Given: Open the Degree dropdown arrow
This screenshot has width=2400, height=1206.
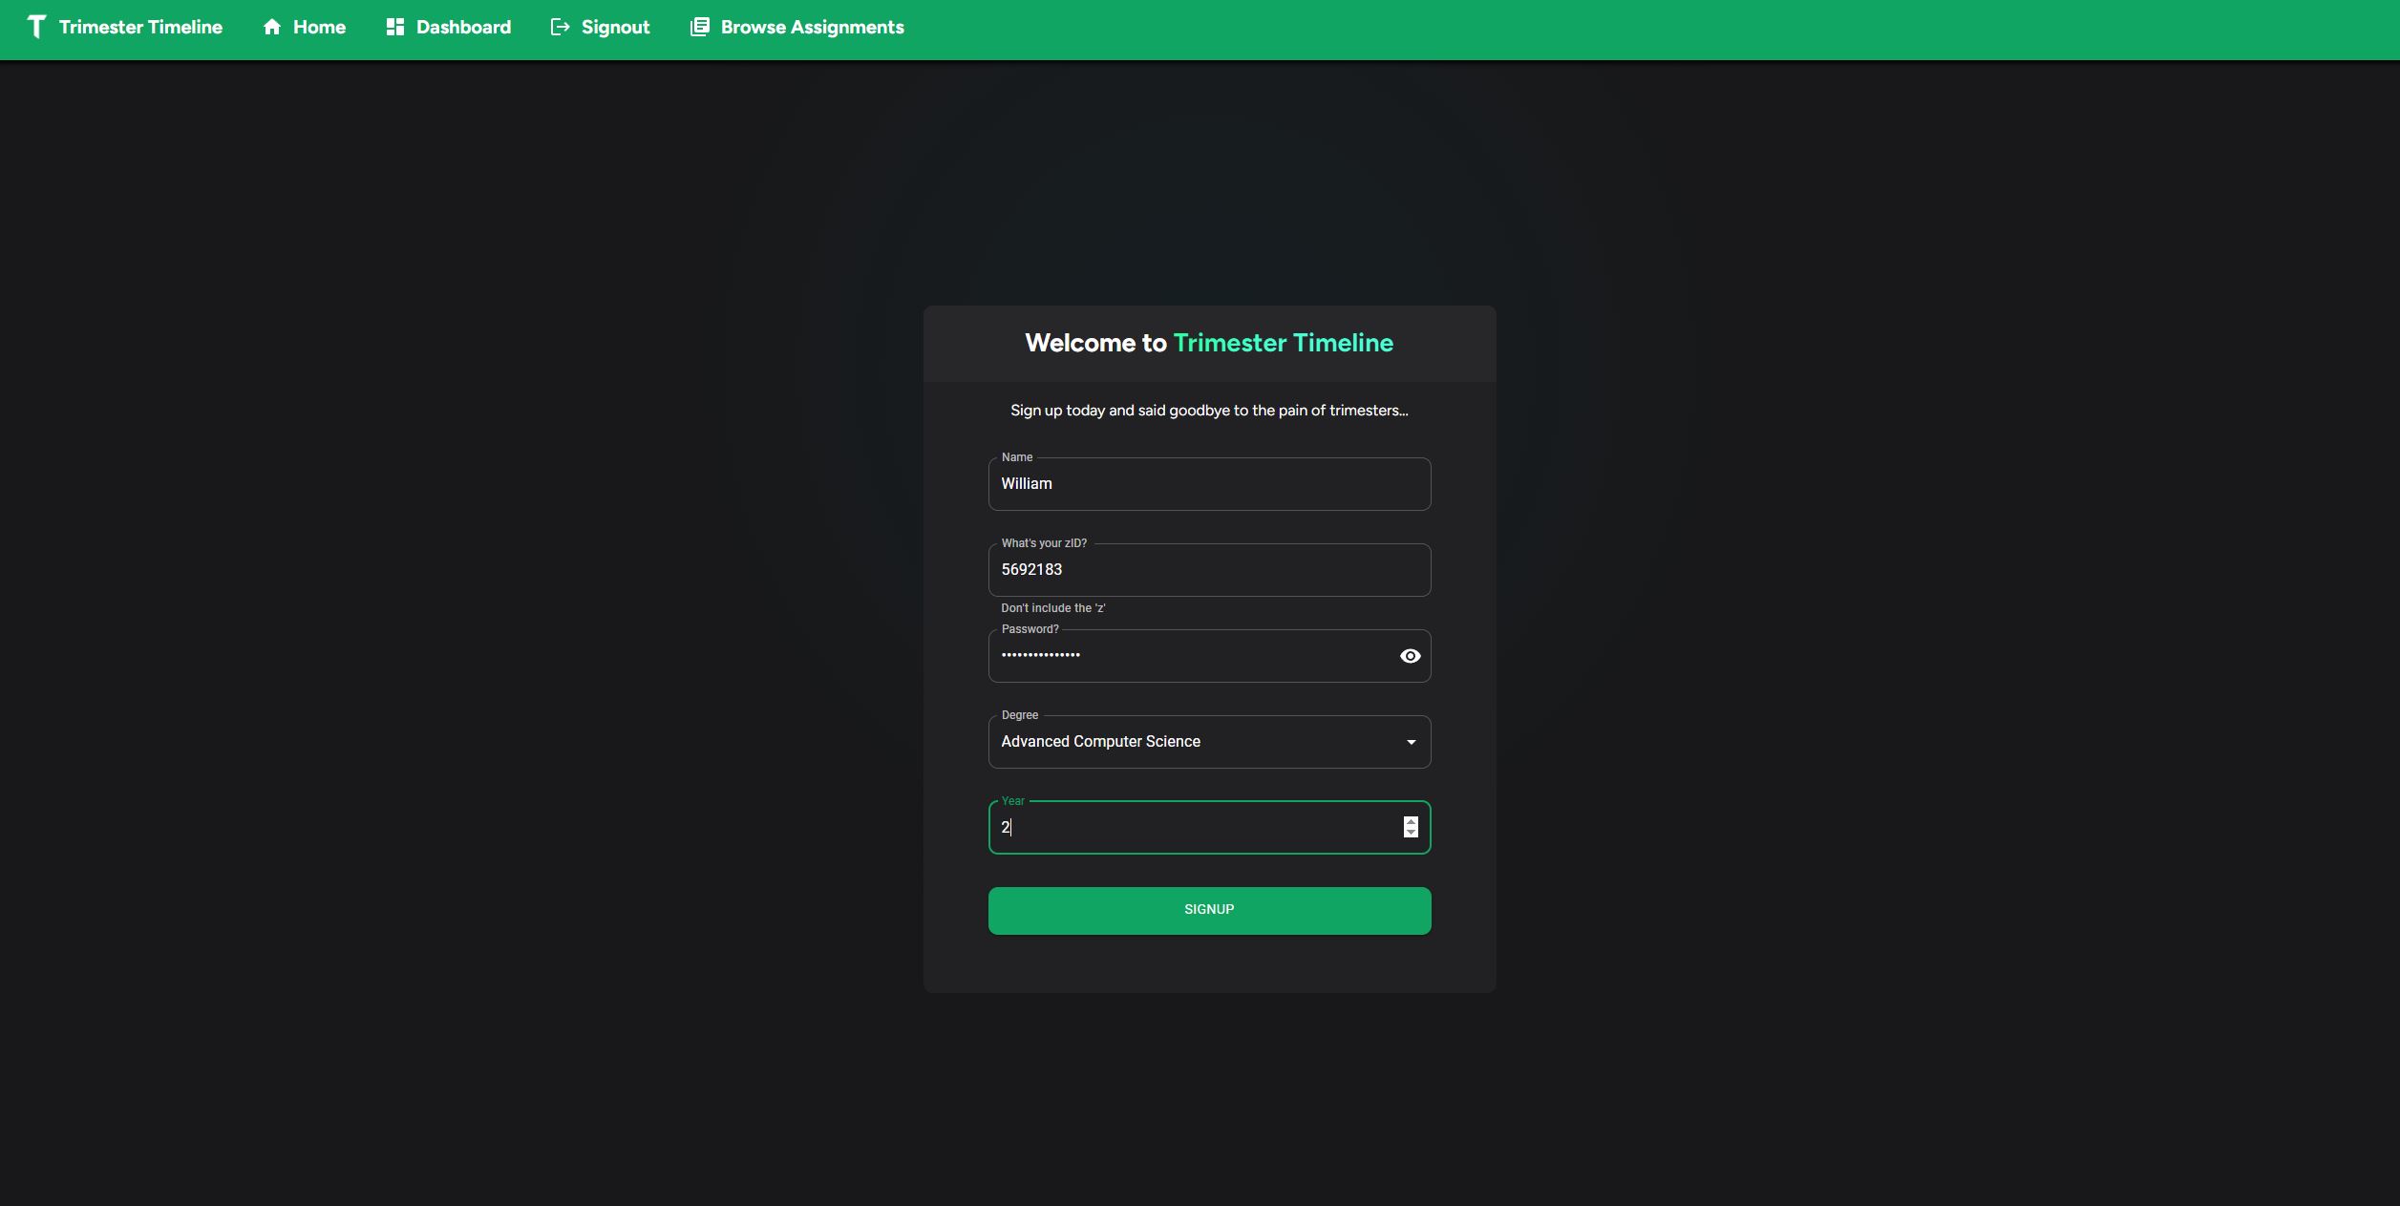Looking at the screenshot, I should click(x=1411, y=742).
